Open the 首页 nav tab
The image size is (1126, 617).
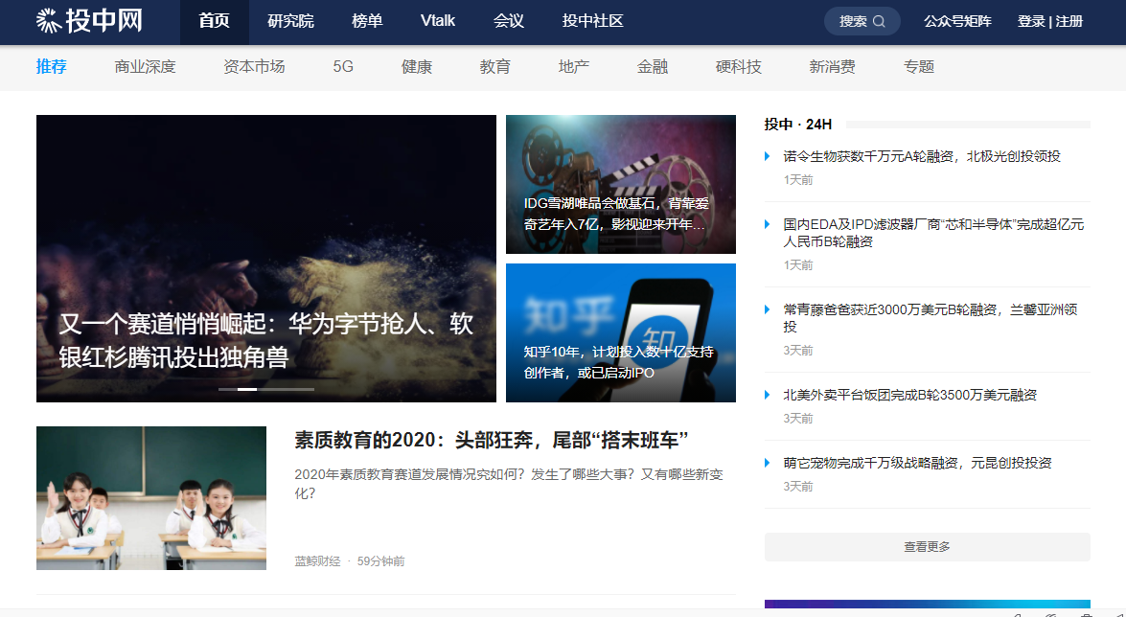click(x=214, y=21)
